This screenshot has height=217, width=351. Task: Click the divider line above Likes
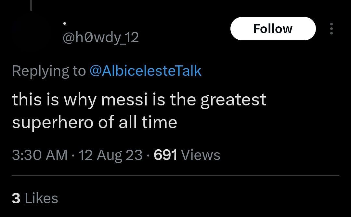[x=175, y=176]
